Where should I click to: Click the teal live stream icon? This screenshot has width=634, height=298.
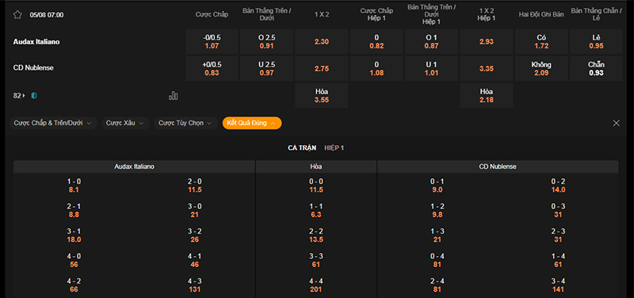(34, 96)
